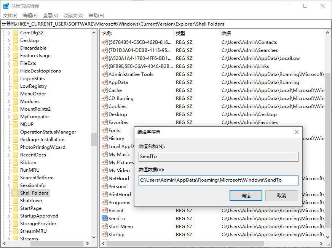Screen dimensions: 332x248
Task: Close the 编辑字符串 dialog
Action: [x=297, y=132]
